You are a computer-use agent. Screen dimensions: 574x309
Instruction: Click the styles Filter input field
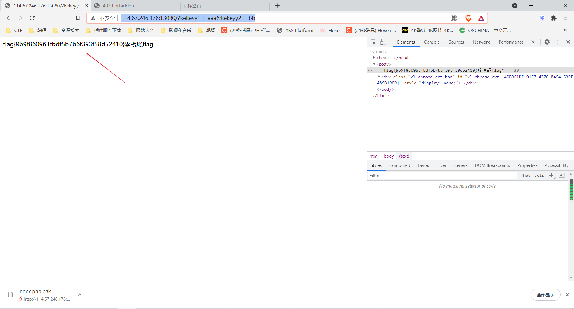442,176
